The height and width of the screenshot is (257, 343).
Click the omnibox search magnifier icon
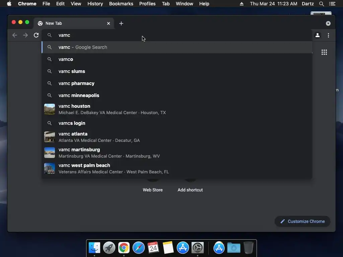pos(50,35)
